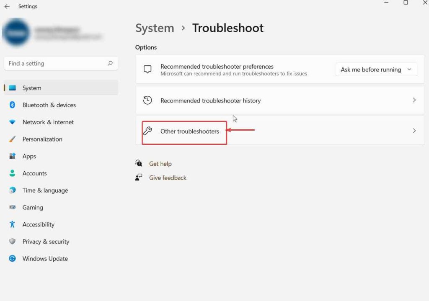Open Other troubleshooters

pos(280,131)
